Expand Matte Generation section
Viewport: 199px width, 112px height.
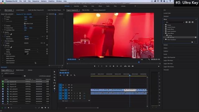pos(3,56)
